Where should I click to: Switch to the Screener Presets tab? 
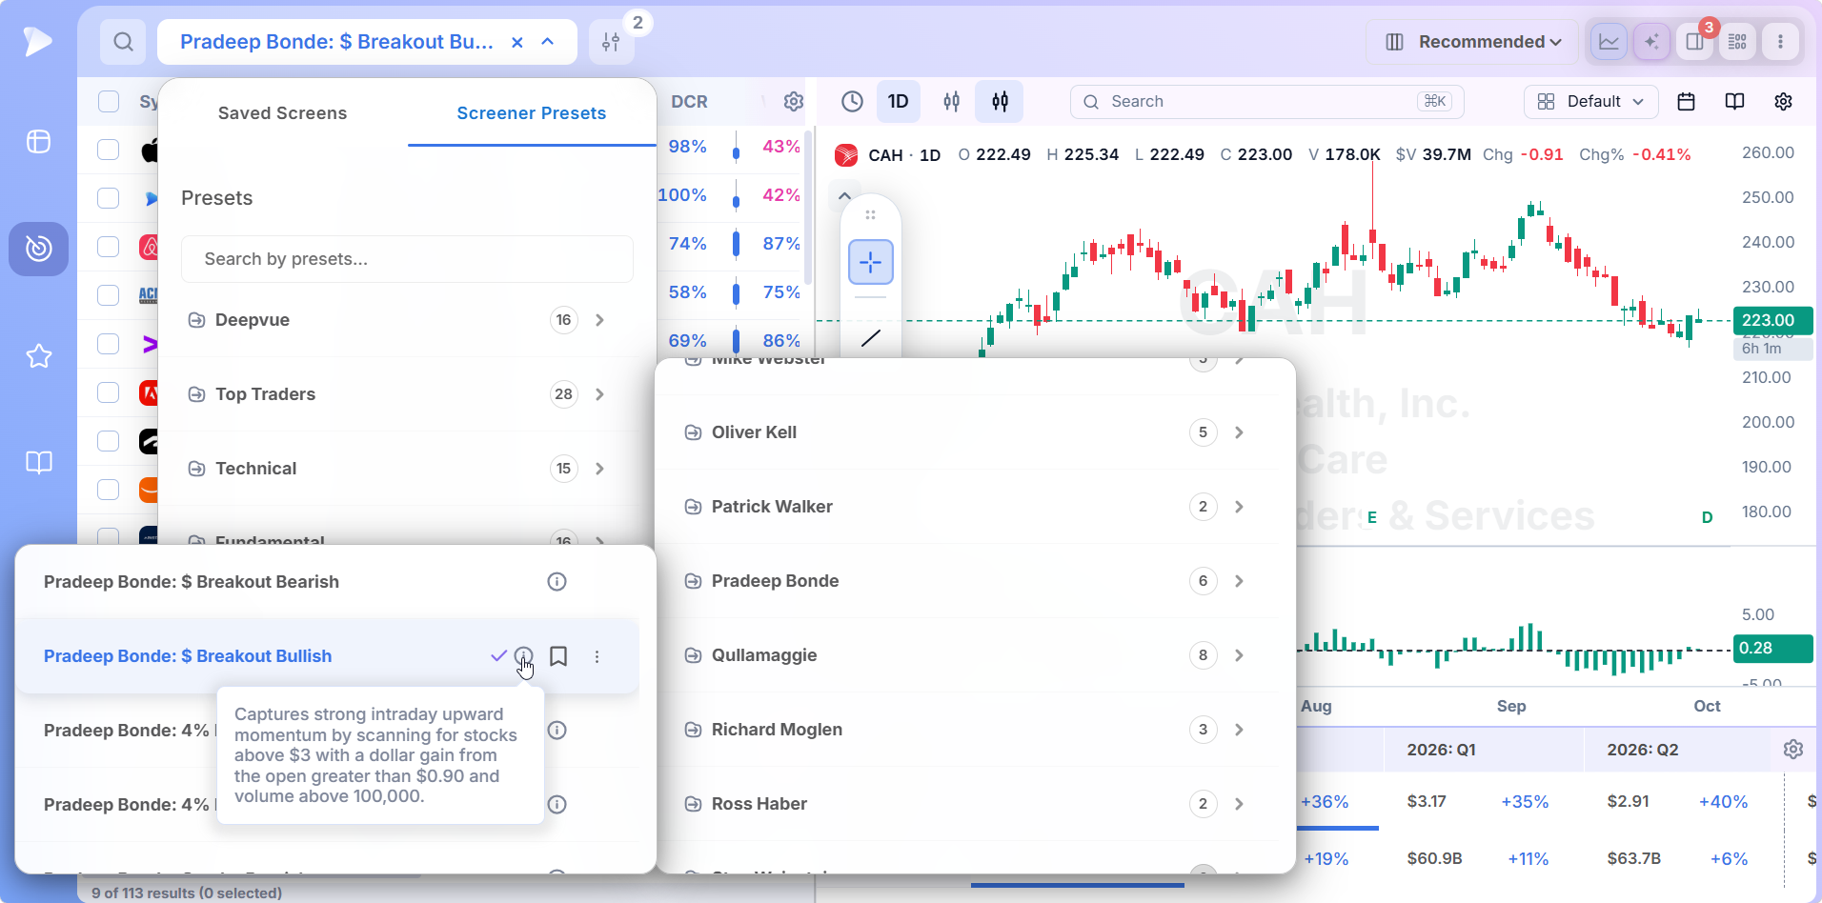(532, 113)
